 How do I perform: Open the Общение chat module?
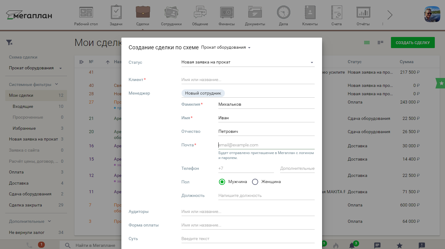(200, 16)
